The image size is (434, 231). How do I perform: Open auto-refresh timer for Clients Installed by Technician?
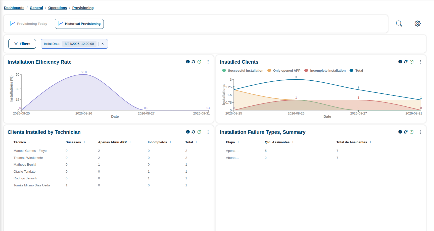pyautogui.click(x=199, y=132)
